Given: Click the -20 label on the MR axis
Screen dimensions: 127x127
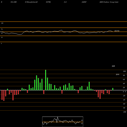Looking at the screenshot, I should [124, 96].
